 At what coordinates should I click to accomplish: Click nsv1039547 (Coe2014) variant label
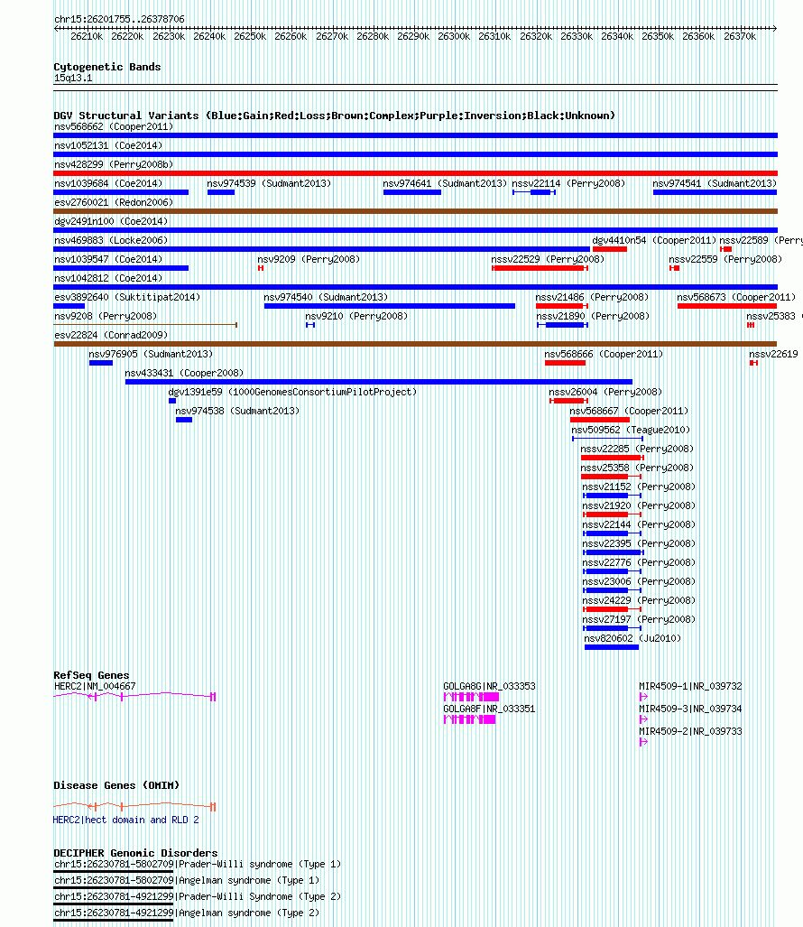108,259
